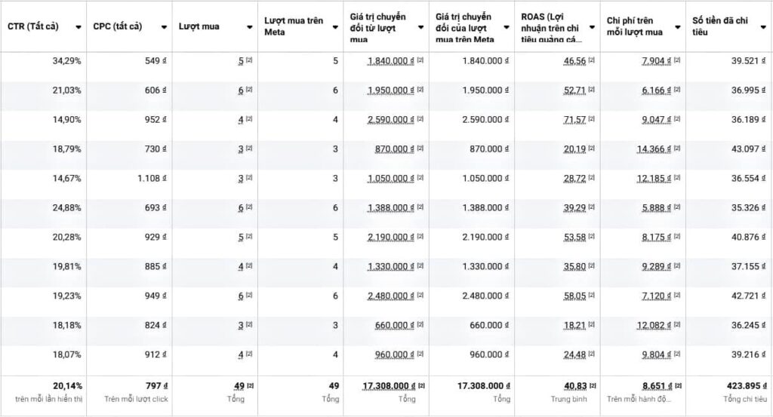Click the footnote marker next to ROAS 71,57
This screenshot has width=773, height=417.
(x=592, y=119)
